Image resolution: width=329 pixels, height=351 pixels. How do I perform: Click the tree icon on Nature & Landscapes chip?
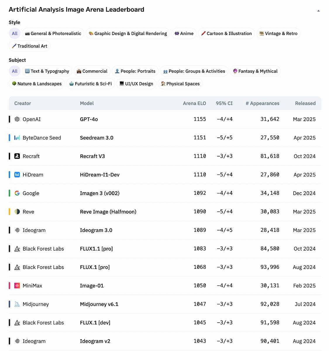click(14, 84)
